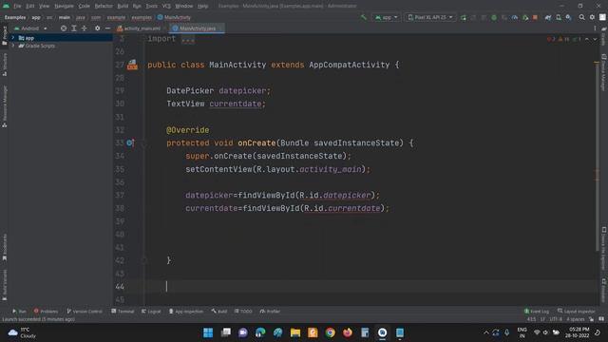Open the Tools menu
Image resolution: width=608 pixels, height=342 pixels.
[x=152, y=7]
